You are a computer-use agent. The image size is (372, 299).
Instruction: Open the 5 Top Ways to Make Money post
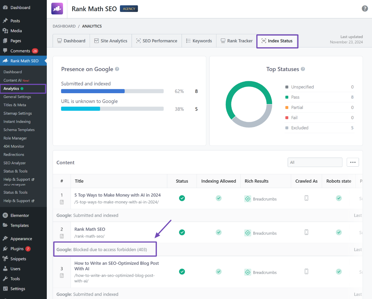pyautogui.click(x=118, y=195)
